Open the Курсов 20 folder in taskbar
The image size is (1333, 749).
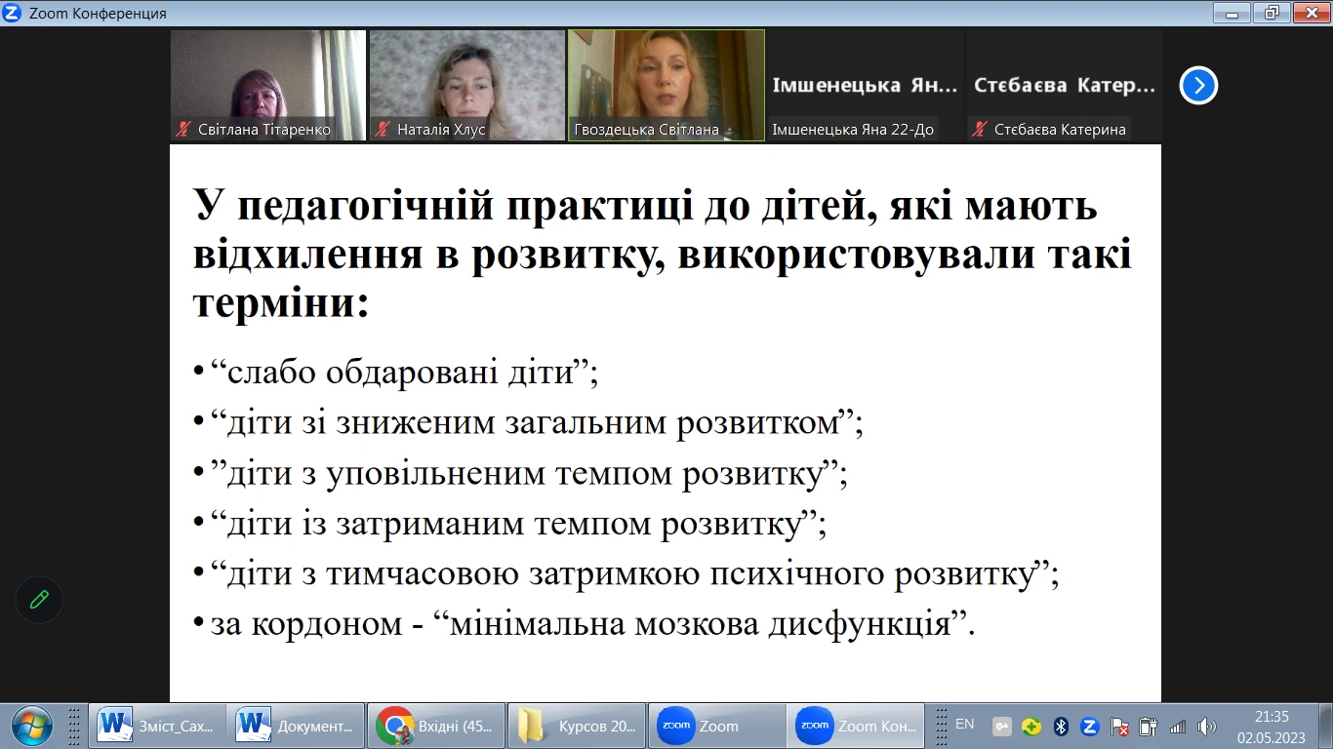click(x=577, y=726)
